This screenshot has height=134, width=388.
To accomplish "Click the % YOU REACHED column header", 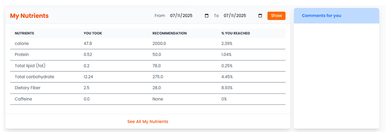I will tap(236, 33).
